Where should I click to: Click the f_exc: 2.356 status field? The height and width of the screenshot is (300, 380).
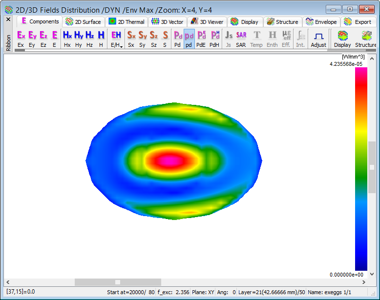173,292
